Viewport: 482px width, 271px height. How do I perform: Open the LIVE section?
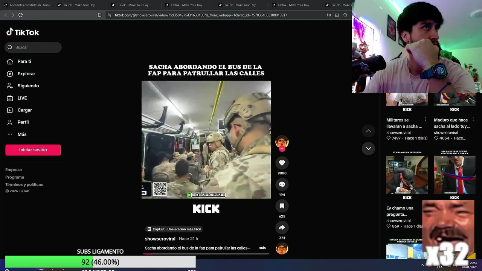[x=22, y=98]
